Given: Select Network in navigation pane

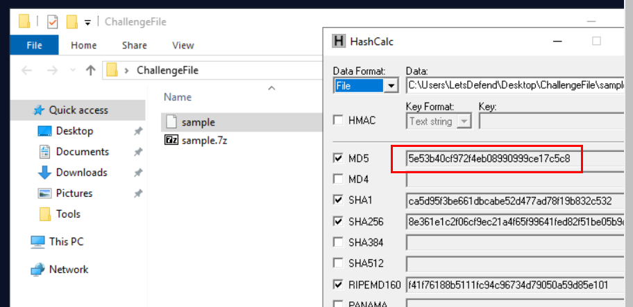Looking at the screenshot, I should pyautogui.click(x=68, y=269).
